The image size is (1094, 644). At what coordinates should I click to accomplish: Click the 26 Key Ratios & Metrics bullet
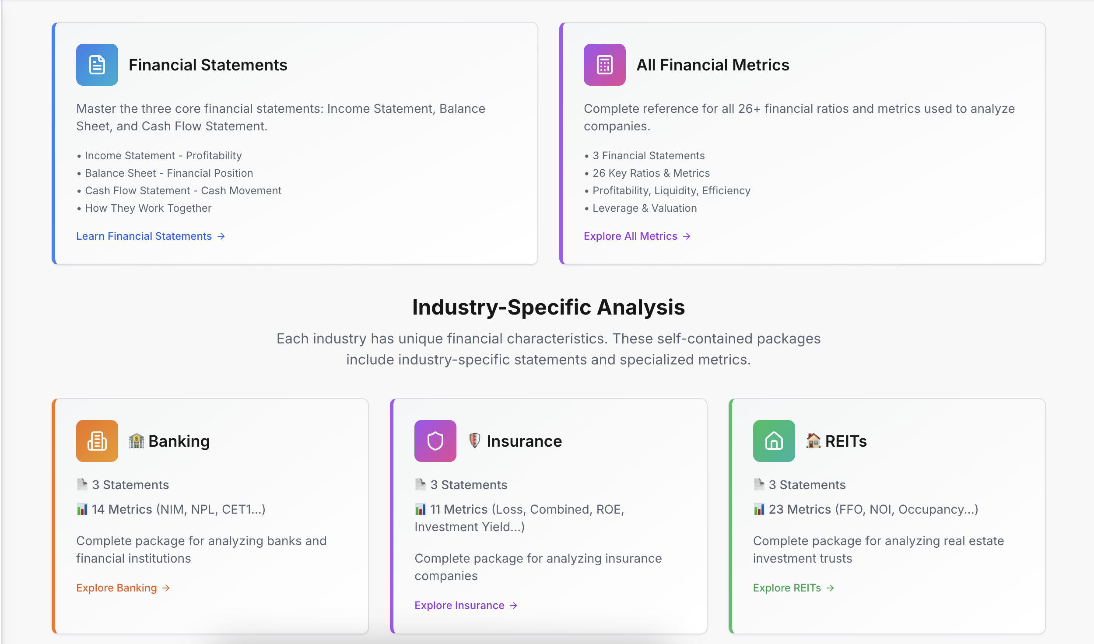click(651, 173)
